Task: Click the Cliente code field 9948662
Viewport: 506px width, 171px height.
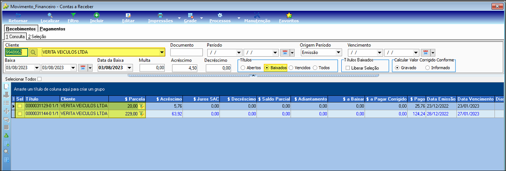Action: [x=17, y=52]
